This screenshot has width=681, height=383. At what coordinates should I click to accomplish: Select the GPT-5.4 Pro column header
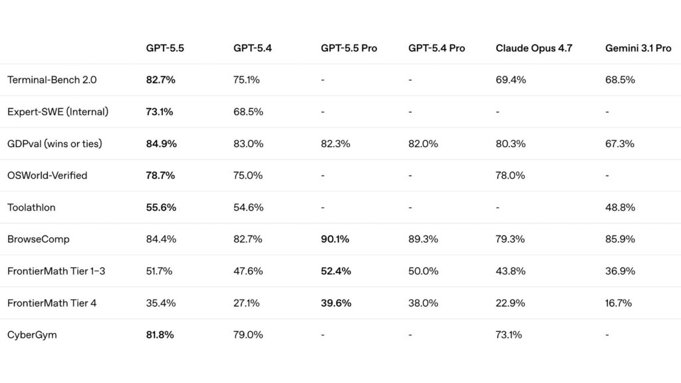point(436,49)
